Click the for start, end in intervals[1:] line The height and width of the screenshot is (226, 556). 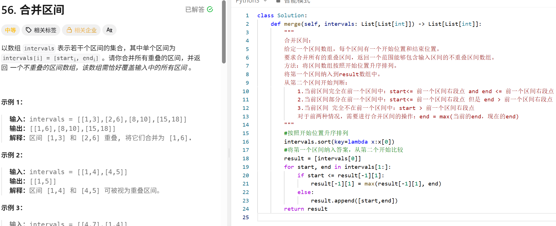click(x=337, y=167)
